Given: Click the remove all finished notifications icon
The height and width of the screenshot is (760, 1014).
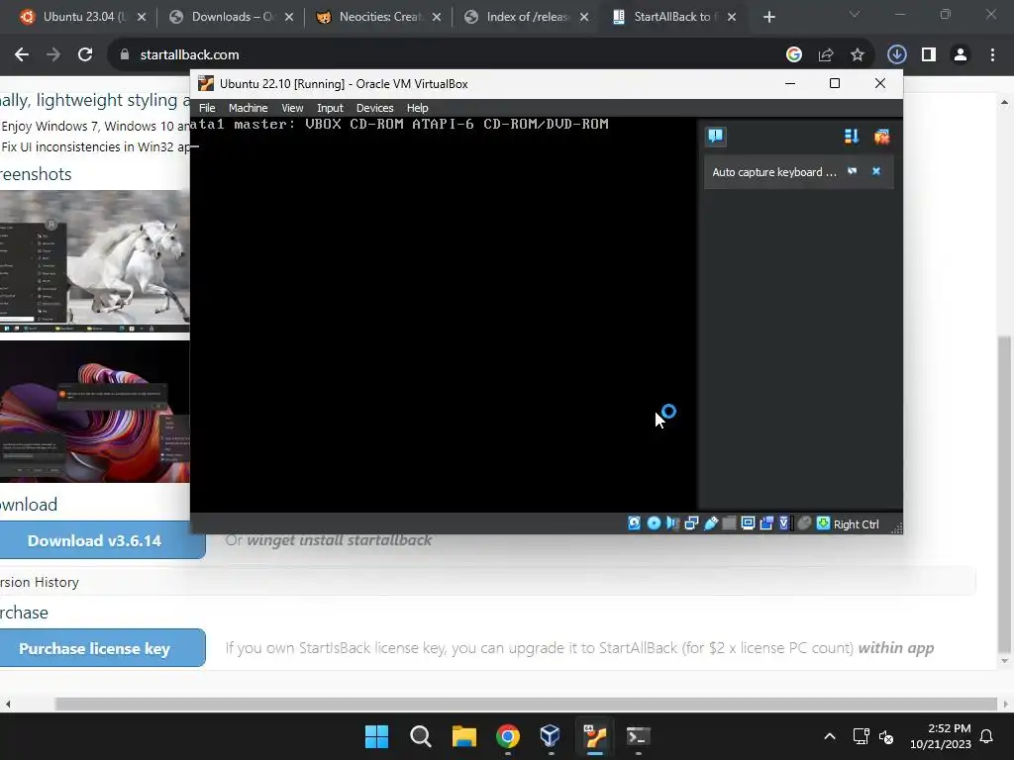Looking at the screenshot, I should [x=881, y=136].
